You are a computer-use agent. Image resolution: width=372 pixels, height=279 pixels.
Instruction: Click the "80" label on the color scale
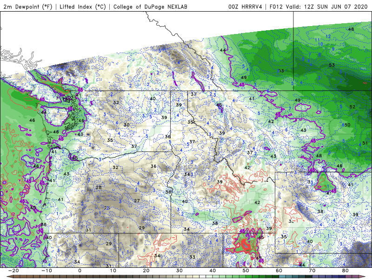coord(345,271)
